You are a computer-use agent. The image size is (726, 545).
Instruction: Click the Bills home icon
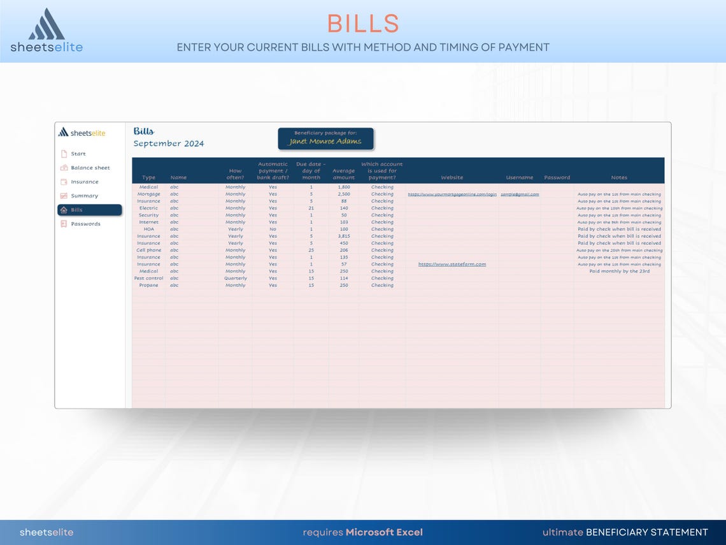coord(64,210)
